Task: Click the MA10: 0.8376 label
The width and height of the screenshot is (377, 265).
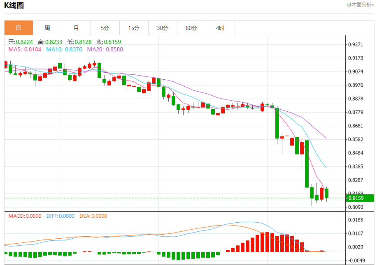Action: click(x=64, y=49)
